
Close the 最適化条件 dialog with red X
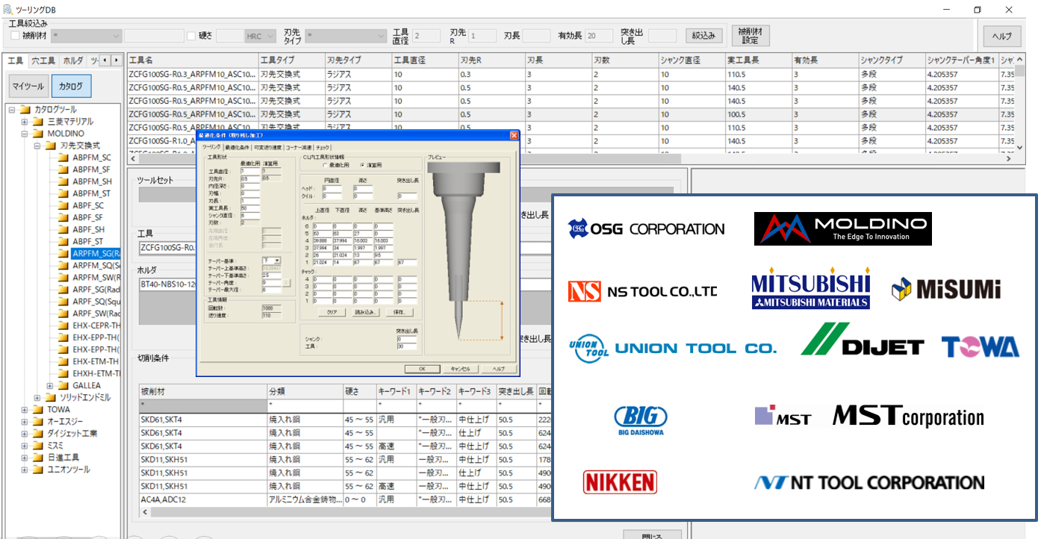514,136
